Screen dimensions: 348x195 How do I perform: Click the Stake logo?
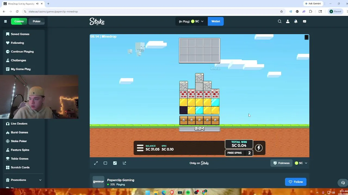click(x=97, y=21)
